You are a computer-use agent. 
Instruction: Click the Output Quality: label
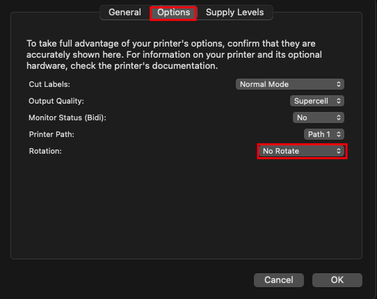[56, 101]
